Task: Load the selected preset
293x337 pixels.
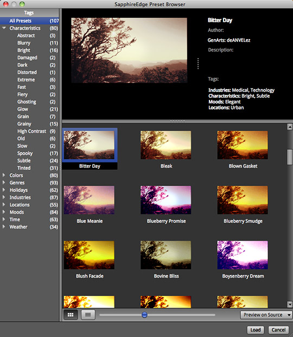Action: [x=256, y=330]
